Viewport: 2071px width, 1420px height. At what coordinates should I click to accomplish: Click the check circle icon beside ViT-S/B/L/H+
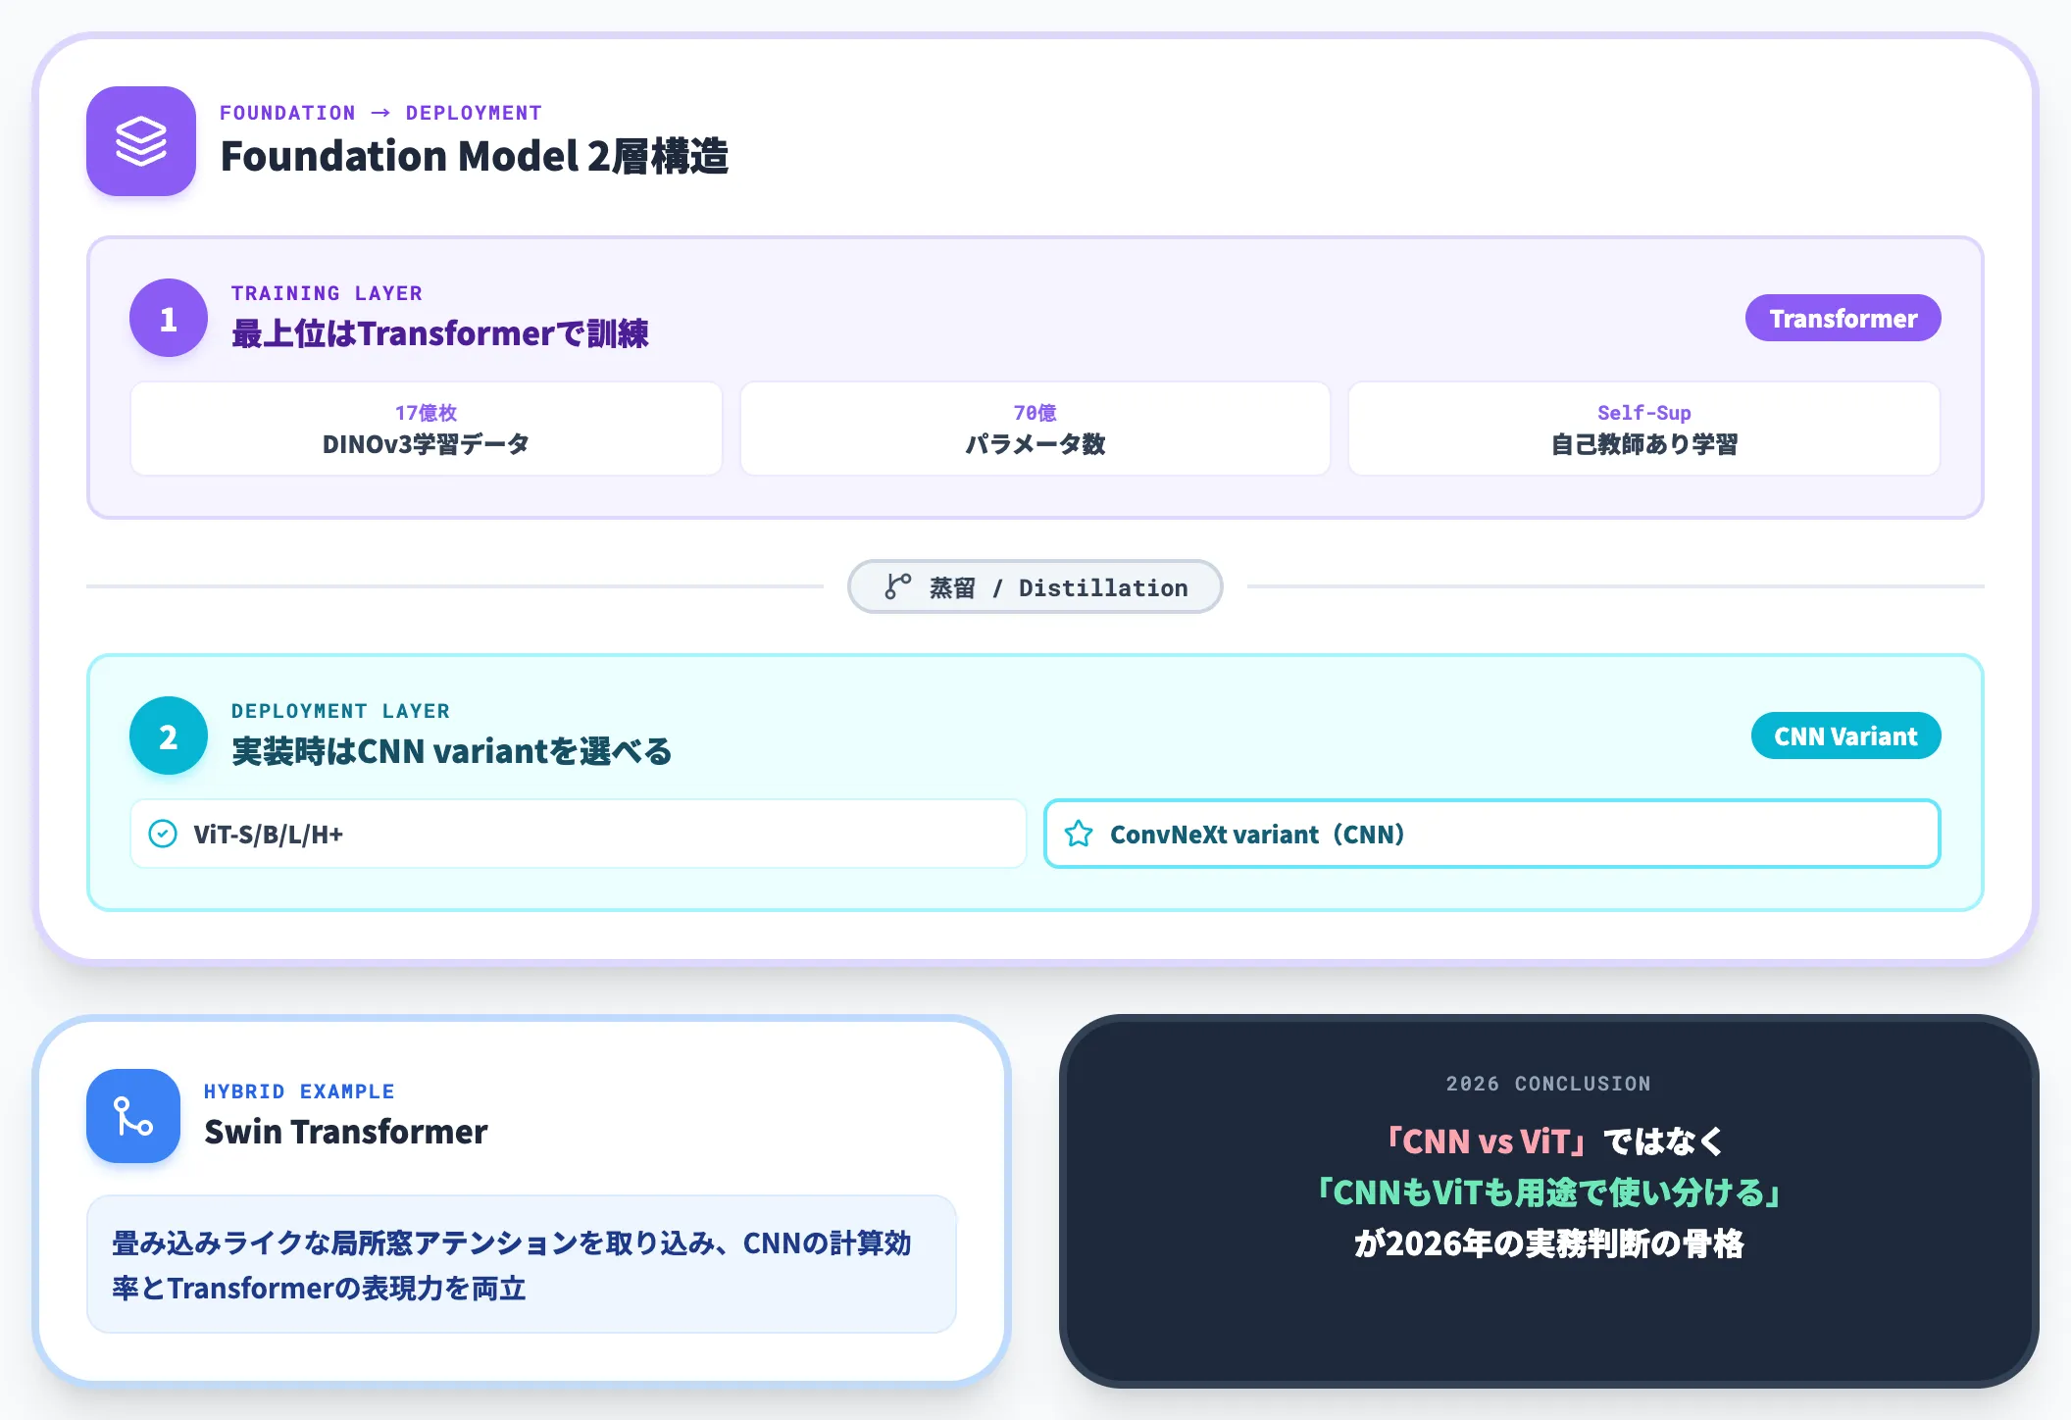click(163, 834)
